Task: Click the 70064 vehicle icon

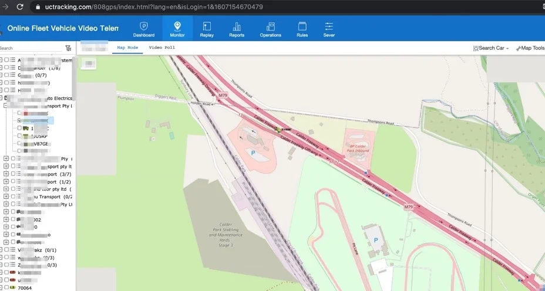Action: (13, 288)
